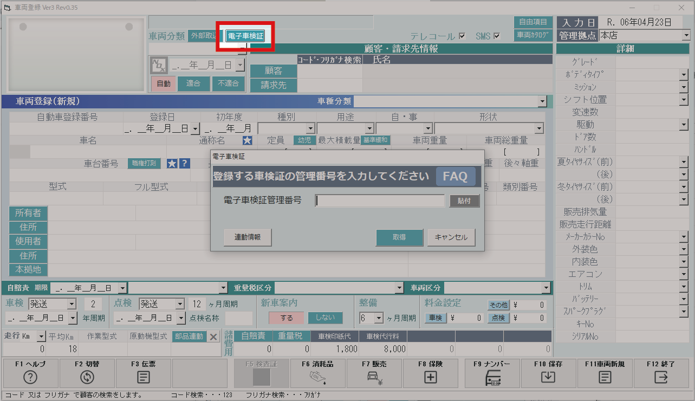
Task: Click キャンセル in 電子車検証 dialog
Action: (451, 237)
